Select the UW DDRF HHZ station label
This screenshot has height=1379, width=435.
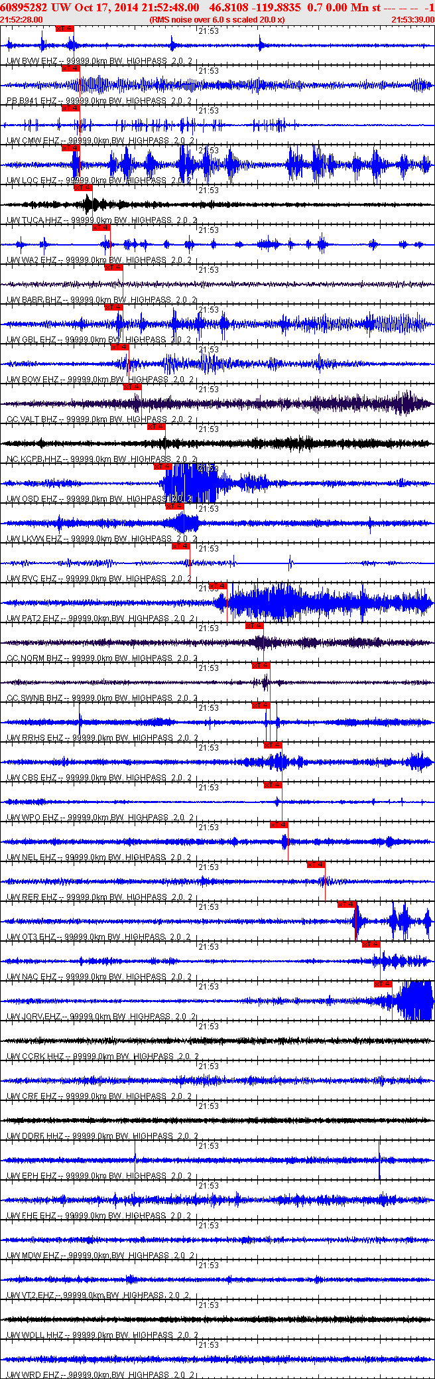(101, 1136)
